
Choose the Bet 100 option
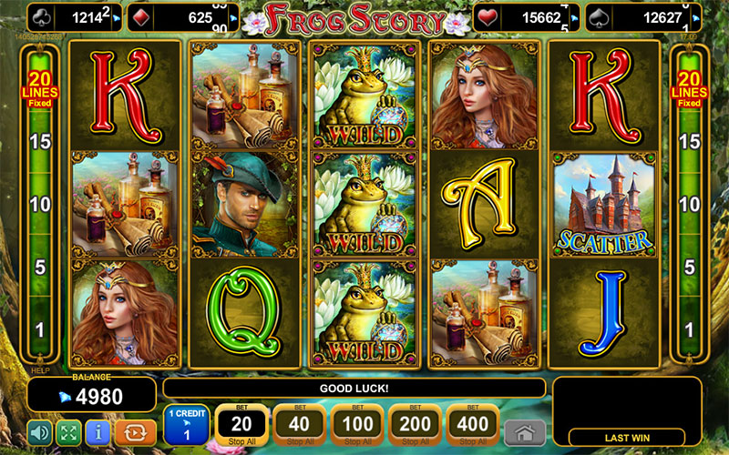pos(357,425)
